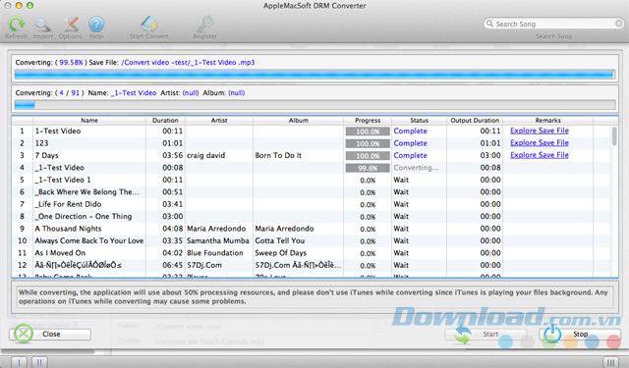
Task: Click the Progress column header
Action: pyautogui.click(x=368, y=120)
